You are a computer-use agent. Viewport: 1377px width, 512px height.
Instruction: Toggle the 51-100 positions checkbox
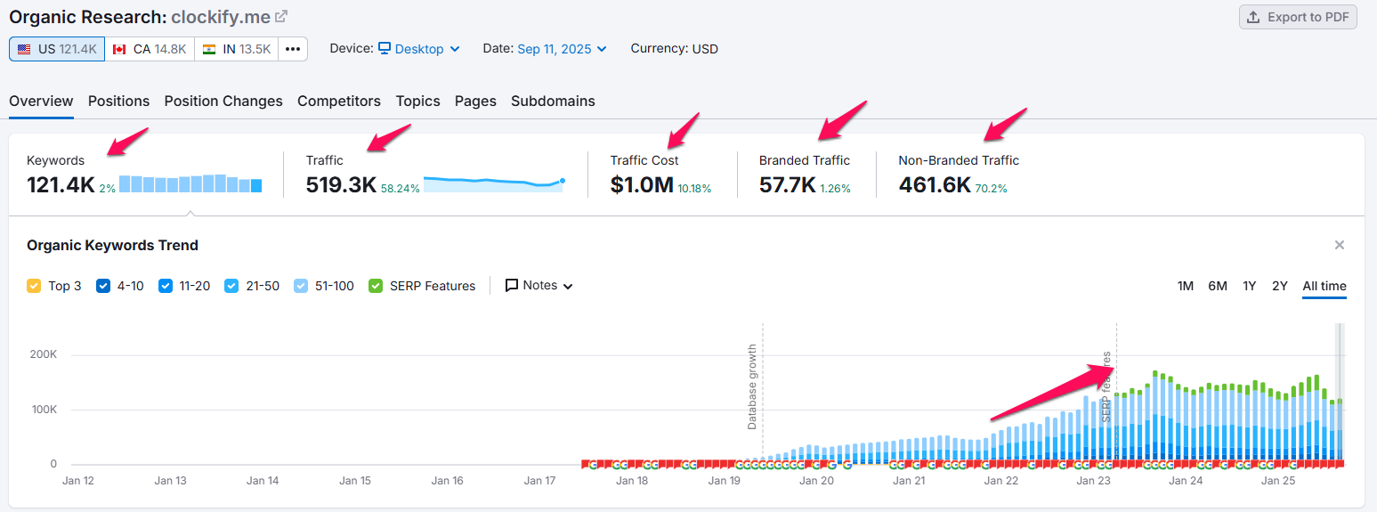301,286
